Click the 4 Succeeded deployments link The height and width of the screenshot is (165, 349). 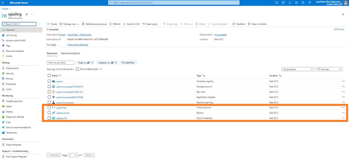tap(220, 35)
